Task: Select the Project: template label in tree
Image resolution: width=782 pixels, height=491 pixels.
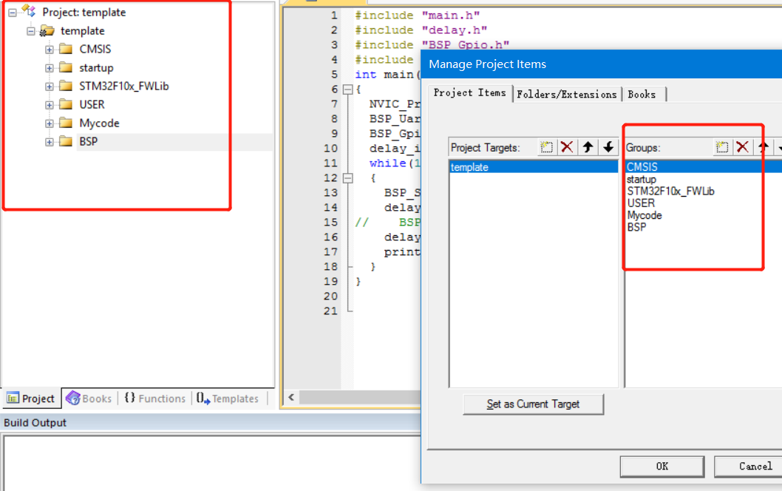Action: tap(84, 12)
